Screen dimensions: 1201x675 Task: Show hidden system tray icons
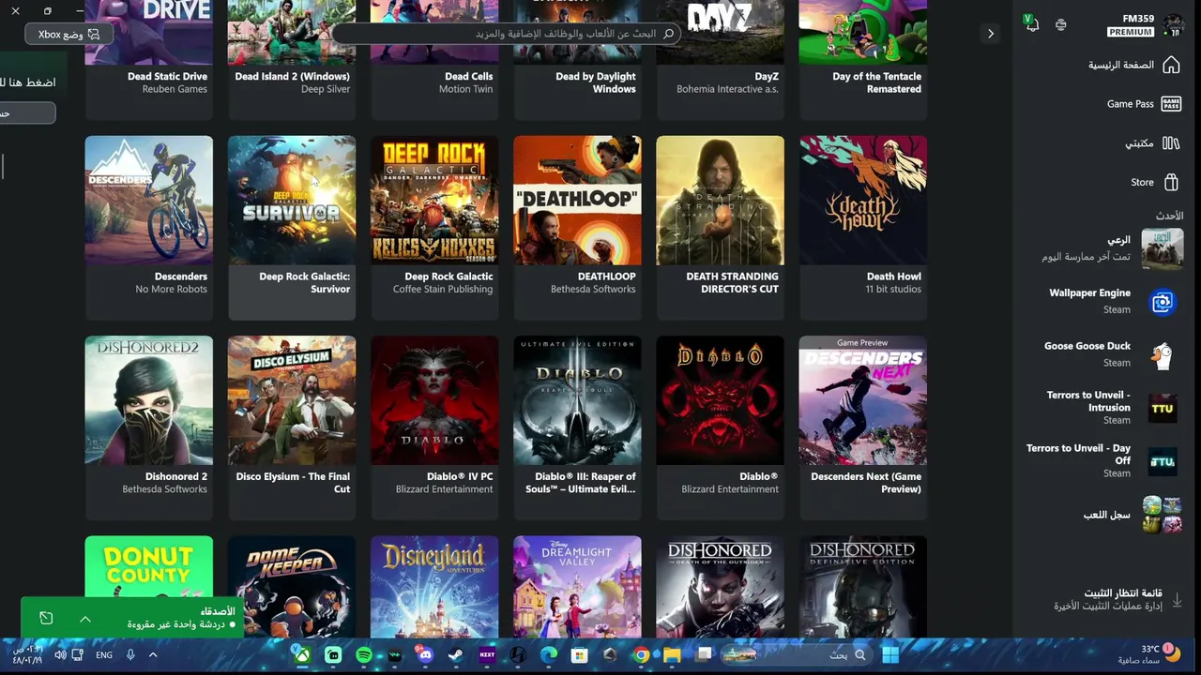point(153,655)
